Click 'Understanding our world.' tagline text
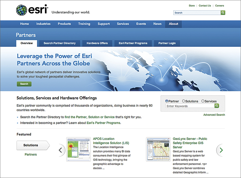 pyautogui.click(x=71, y=12)
